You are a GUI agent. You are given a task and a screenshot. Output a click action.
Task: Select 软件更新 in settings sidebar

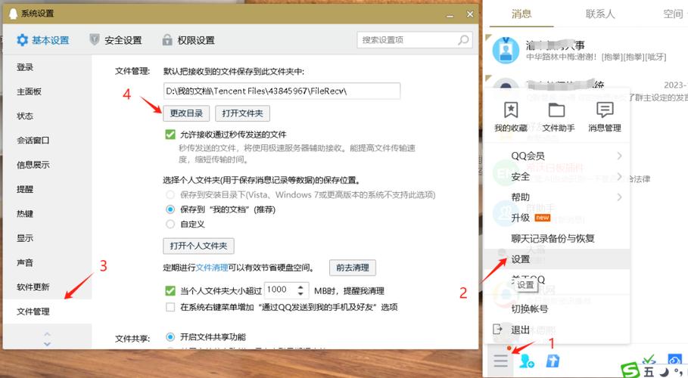[x=33, y=287]
